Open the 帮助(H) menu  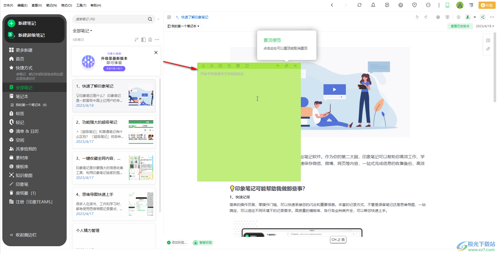click(96, 5)
